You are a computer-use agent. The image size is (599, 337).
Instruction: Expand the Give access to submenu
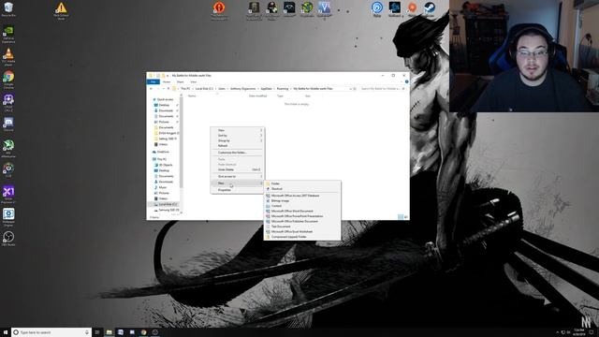237,176
